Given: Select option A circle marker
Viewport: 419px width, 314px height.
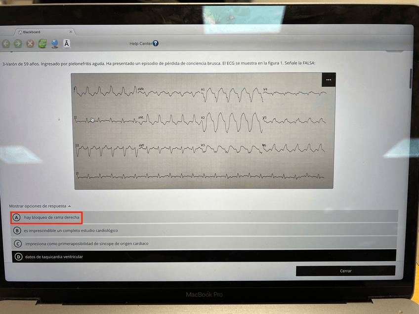Looking at the screenshot, I should click(x=17, y=218).
